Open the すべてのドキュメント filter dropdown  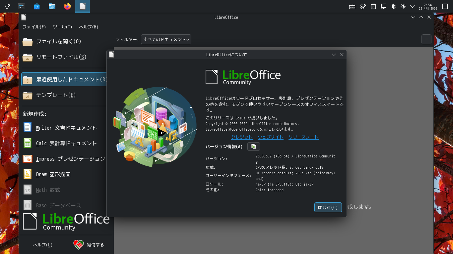click(x=166, y=39)
